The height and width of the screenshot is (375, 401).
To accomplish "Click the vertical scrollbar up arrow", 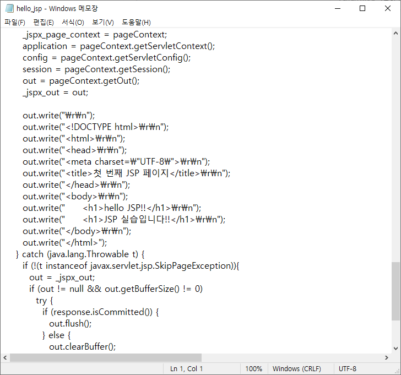I will pos(395,33).
